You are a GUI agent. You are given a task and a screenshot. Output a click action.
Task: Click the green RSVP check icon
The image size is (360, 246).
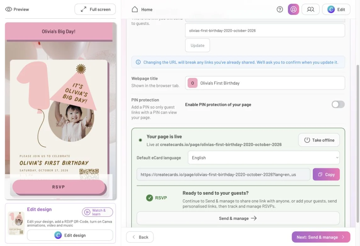click(149, 198)
